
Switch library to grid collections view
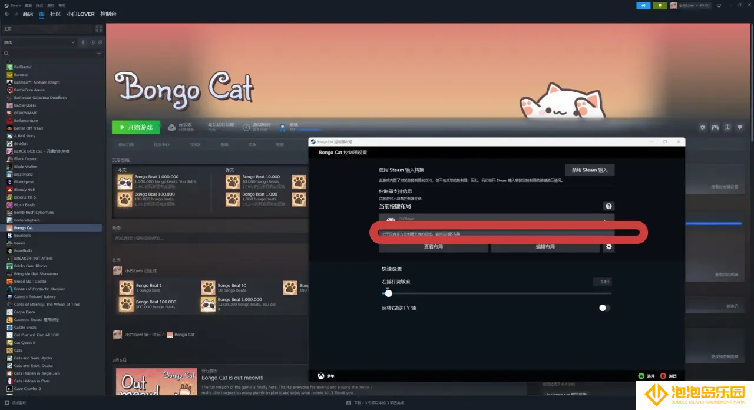pyautogui.click(x=100, y=28)
